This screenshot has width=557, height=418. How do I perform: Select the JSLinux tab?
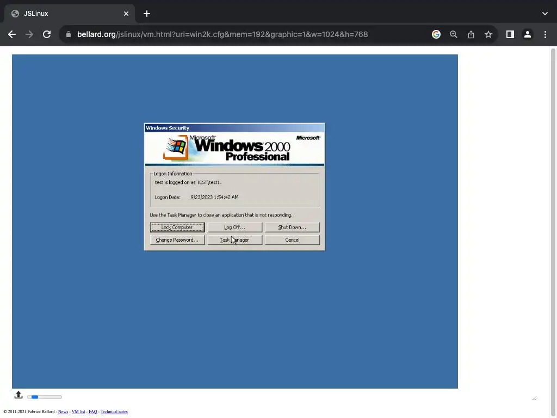pos(70,14)
